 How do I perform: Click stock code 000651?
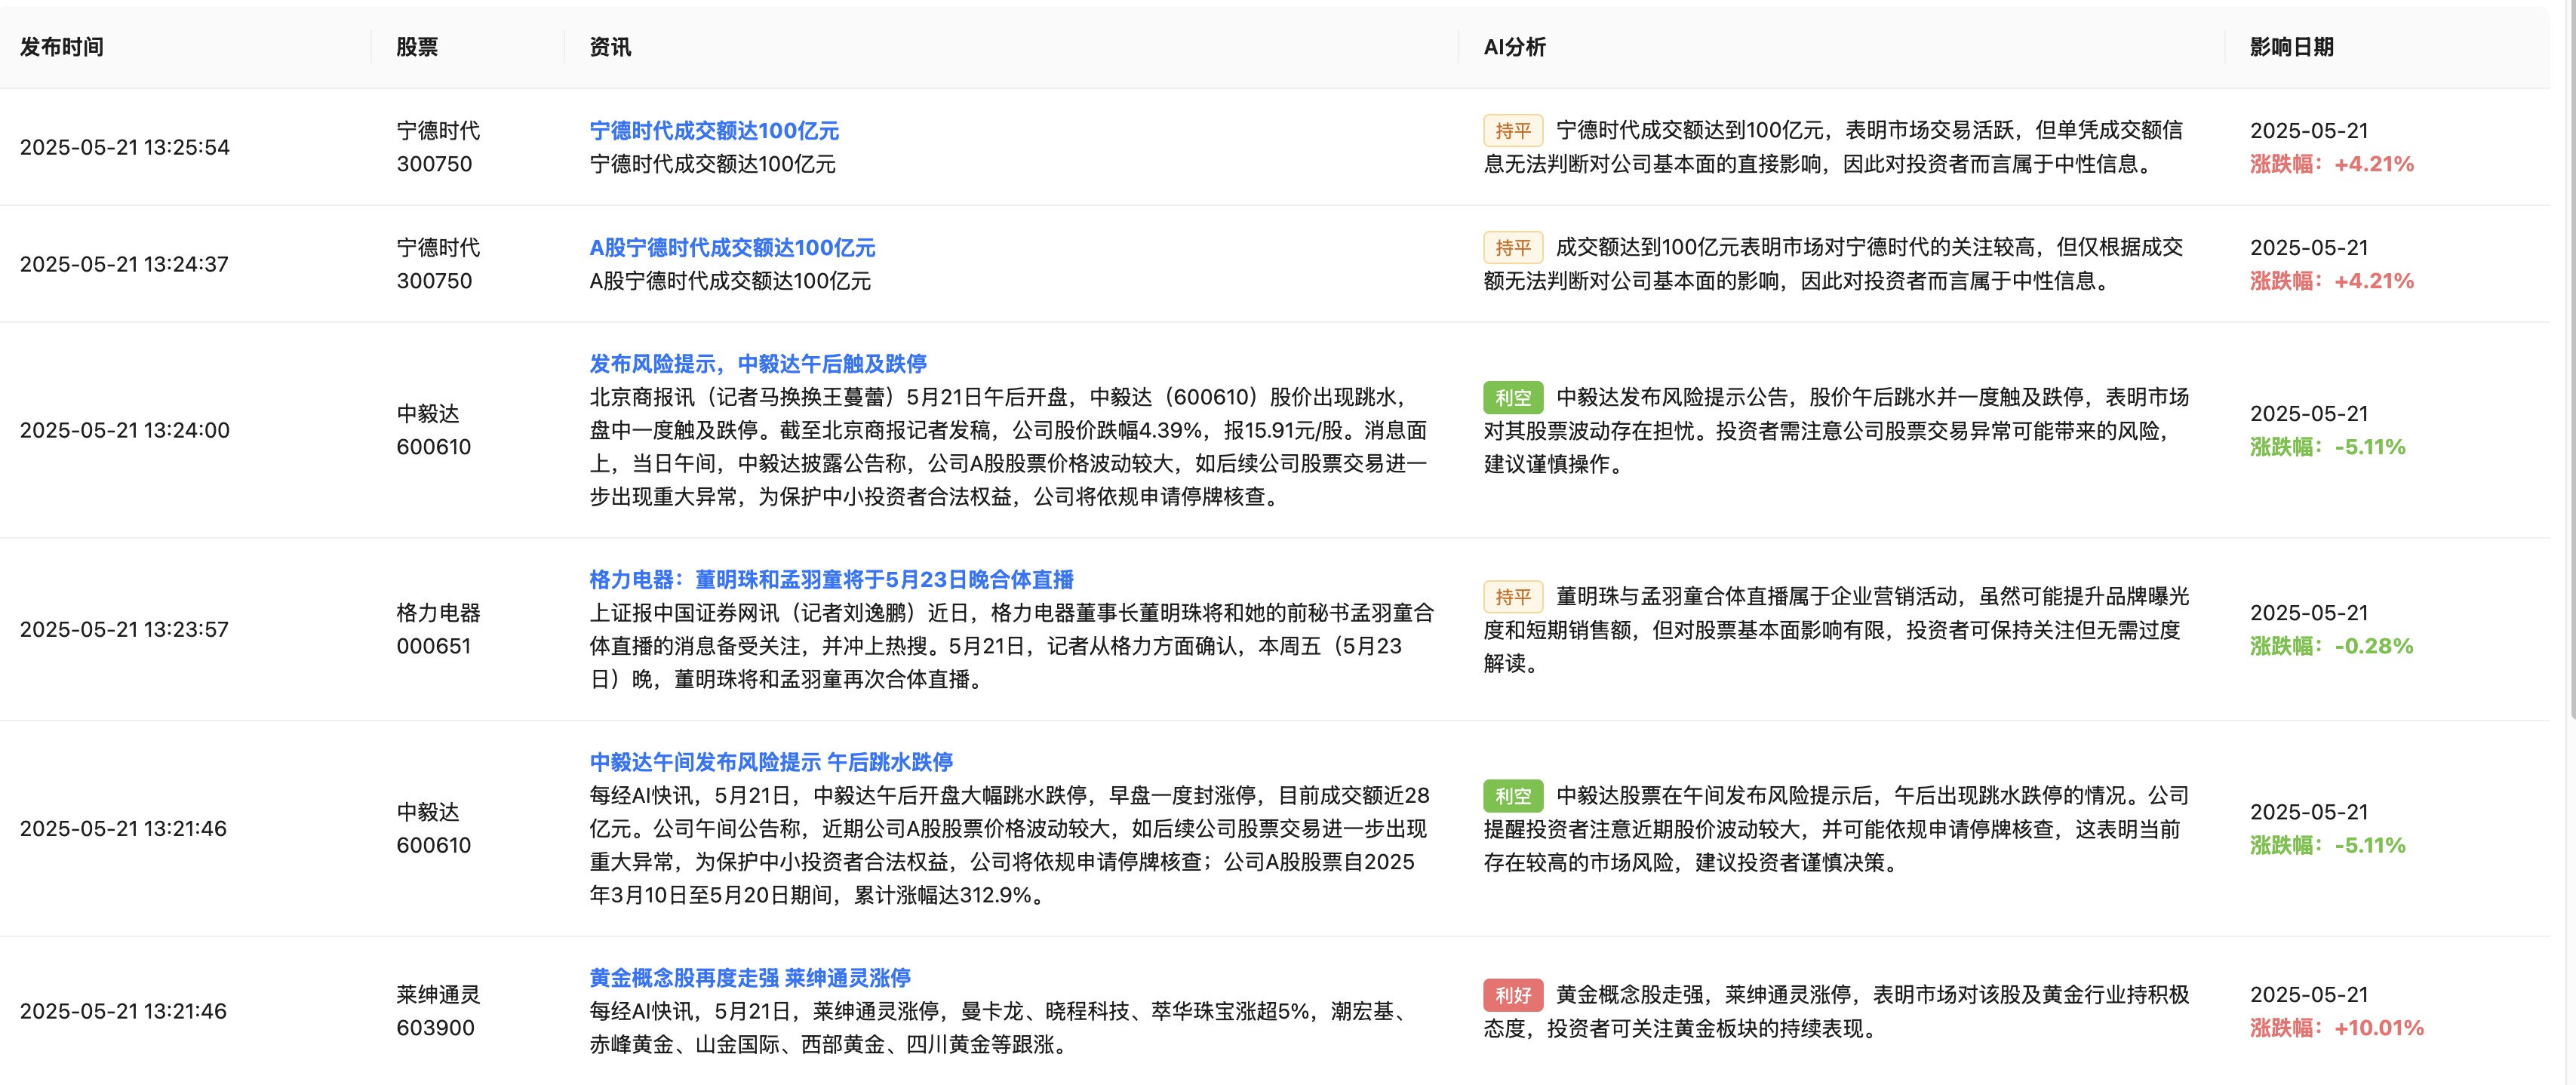pyautogui.click(x=433, y=646)
